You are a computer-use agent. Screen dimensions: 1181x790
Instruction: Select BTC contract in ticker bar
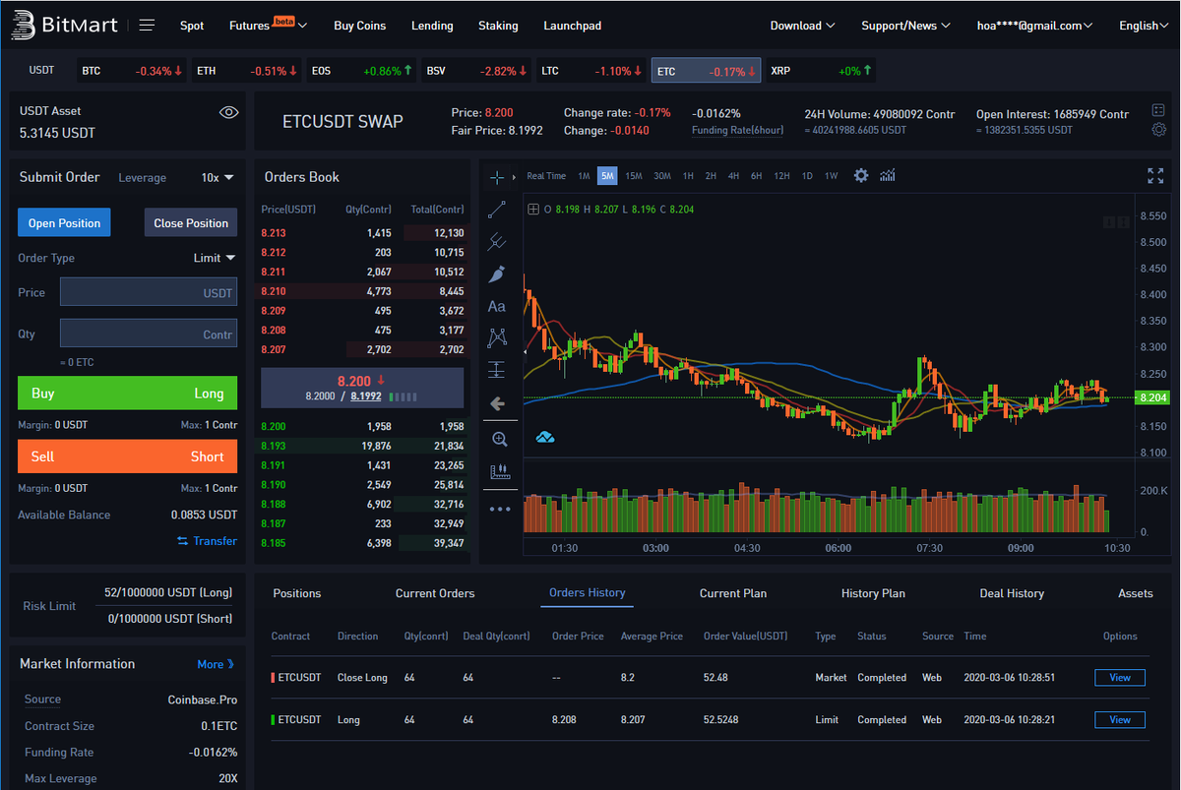pos(132,71)
